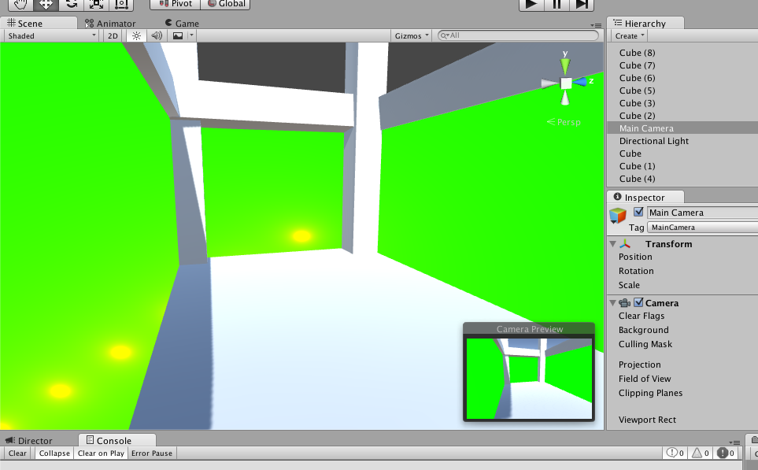Image resolution: width=758 pixels, height=470 pixels.
Task: Toggle Main Camera active checkbox
Action: [638, 212]
